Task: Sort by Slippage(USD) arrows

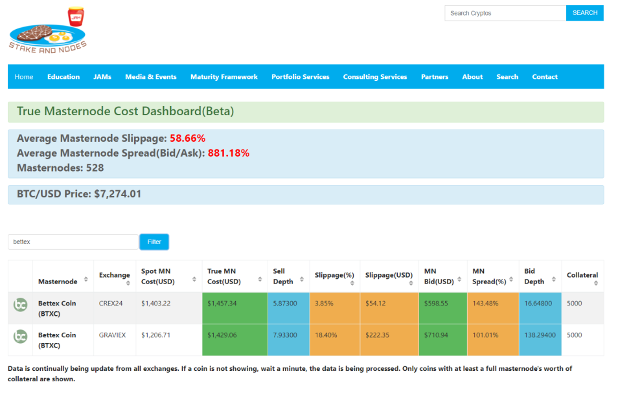Action: (411, 283)
